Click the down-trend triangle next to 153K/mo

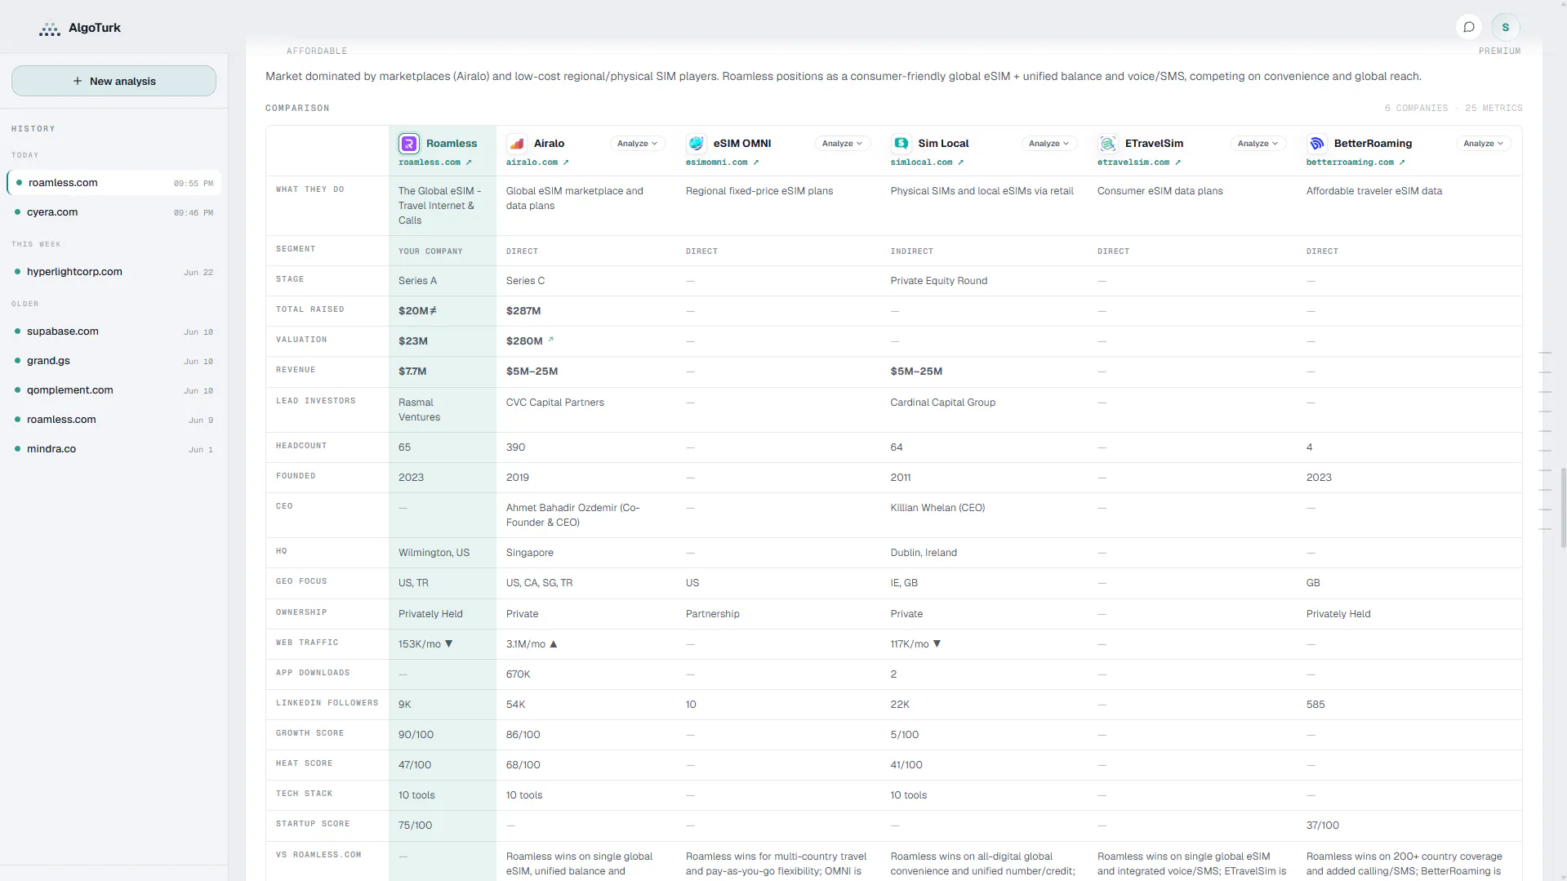[x=448, y=644]
